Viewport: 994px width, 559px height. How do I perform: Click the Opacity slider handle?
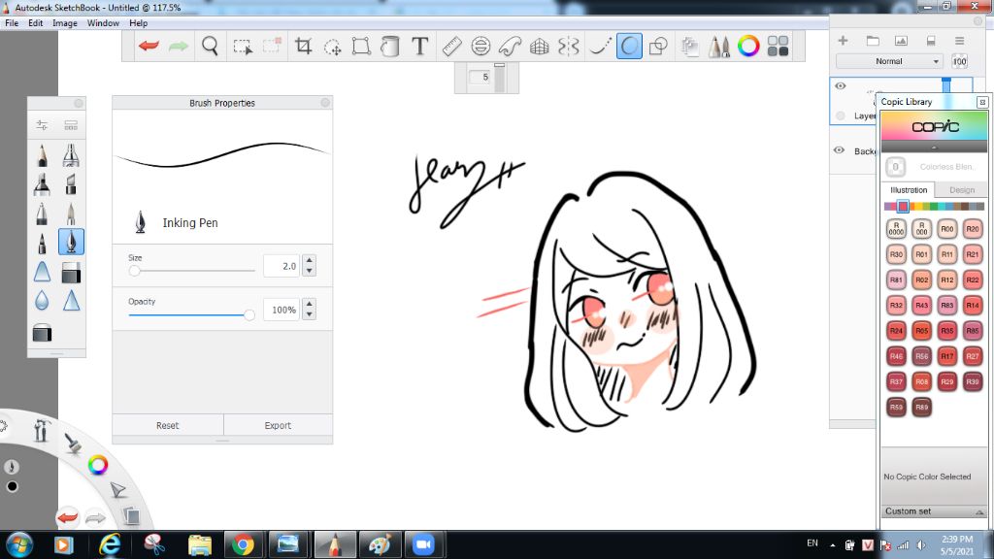point(249,314)
